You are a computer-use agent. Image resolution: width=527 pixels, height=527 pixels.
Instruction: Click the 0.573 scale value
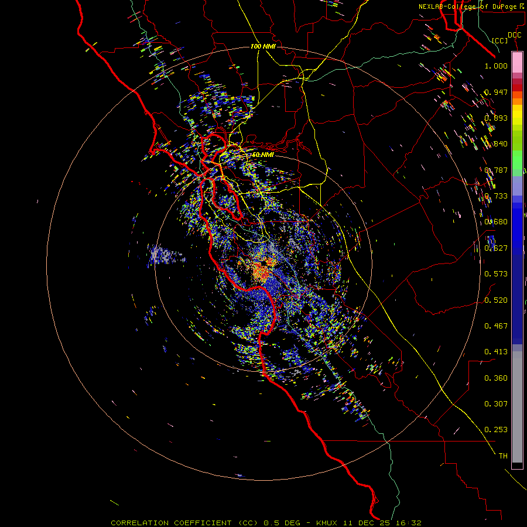click(x=496, y=274)
